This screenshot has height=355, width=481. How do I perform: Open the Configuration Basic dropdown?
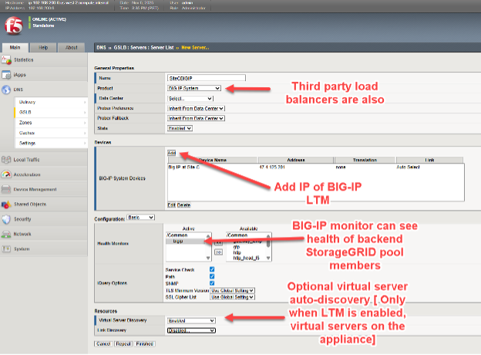[x=141, y=218]
